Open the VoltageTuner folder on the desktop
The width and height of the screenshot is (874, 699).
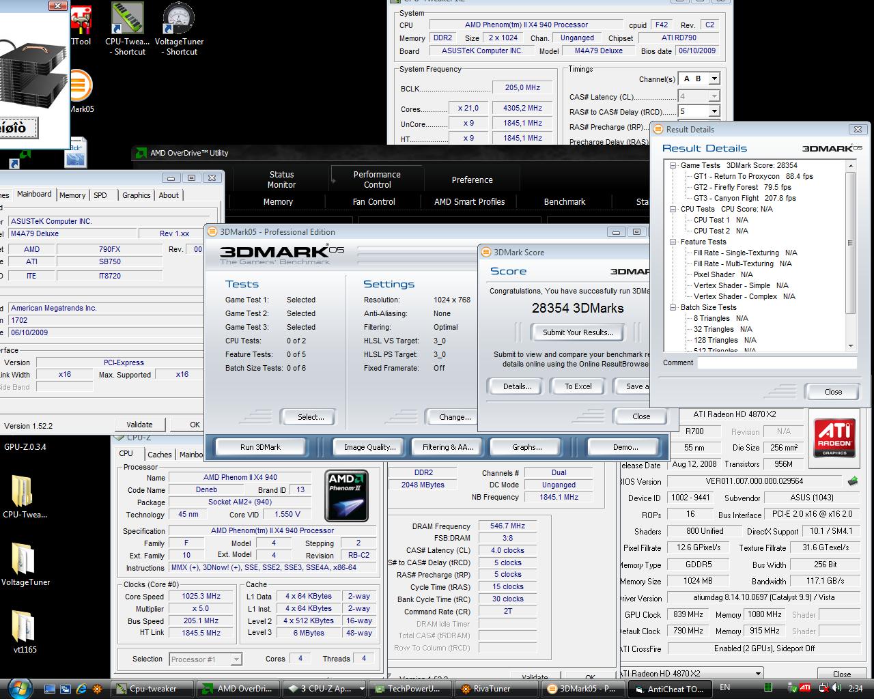click(25, 565)
